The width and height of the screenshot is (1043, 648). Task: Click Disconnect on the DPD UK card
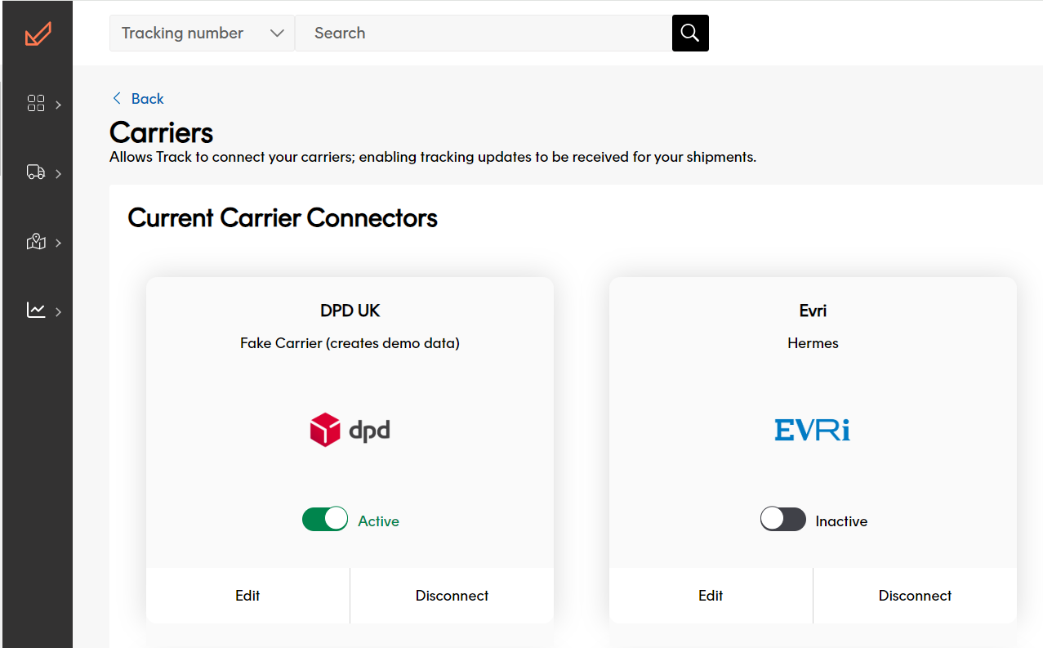452,596
